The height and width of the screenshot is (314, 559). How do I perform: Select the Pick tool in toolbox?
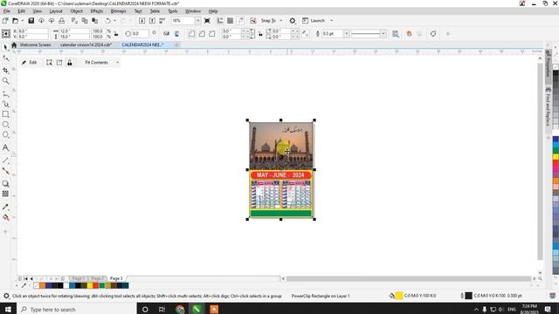pos(5,47)
